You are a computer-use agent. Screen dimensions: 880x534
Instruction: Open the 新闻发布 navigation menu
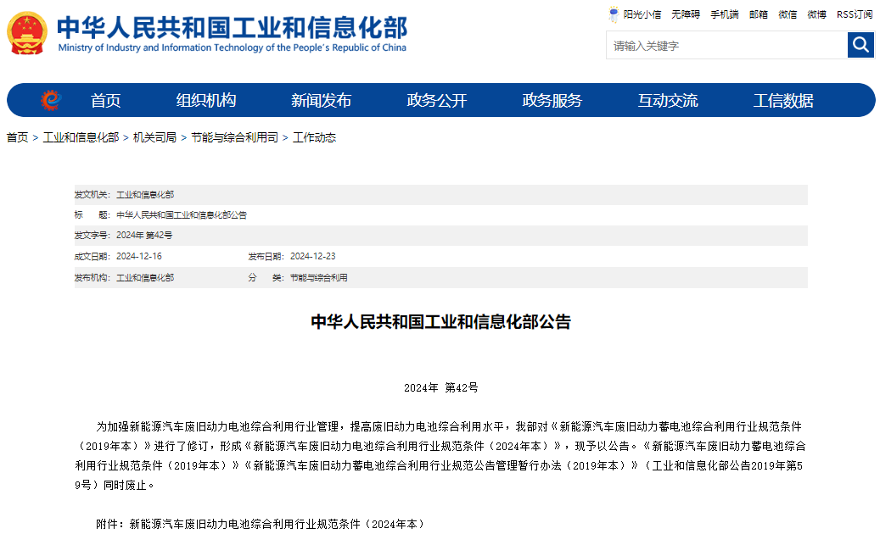tap(321, 99)
